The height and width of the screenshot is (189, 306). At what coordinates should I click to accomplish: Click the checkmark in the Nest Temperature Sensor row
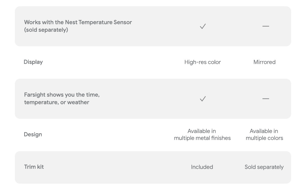[203, 26]
